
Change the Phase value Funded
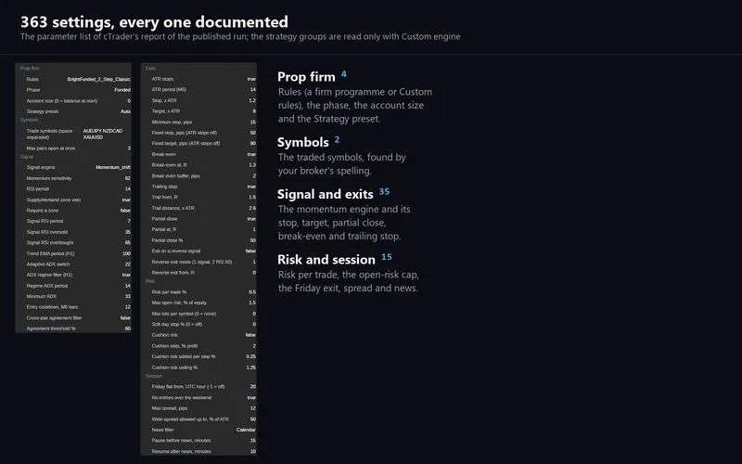122,90
